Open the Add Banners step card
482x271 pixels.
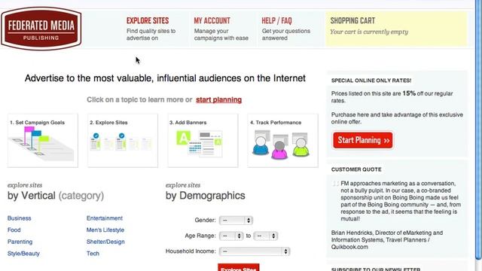203,141
